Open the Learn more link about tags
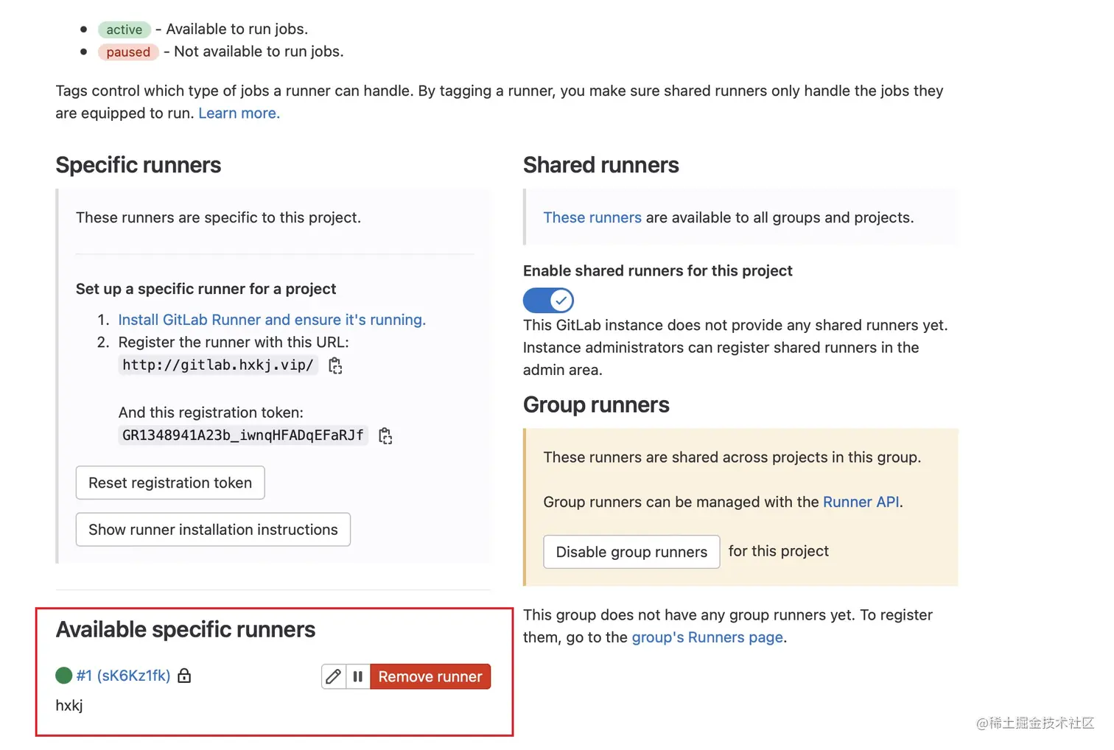Image resolution: width=1114 pixels, height=750 pixels. click(x=239, y=113)
